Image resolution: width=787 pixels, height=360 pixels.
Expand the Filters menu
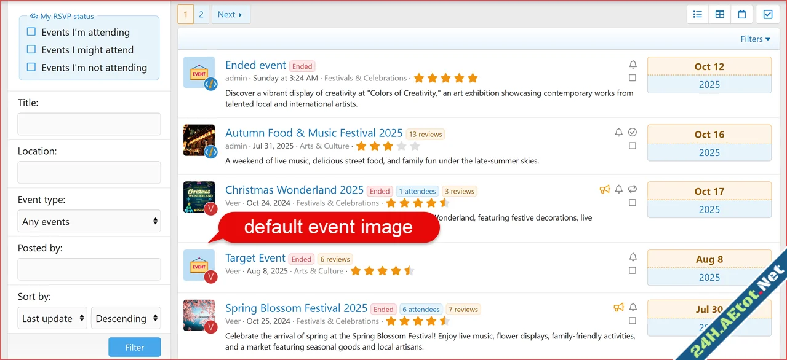(755, 39)
